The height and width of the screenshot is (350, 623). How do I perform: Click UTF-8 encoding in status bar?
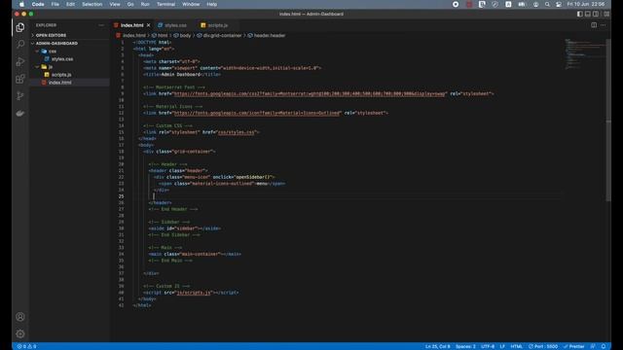coord(488,346)
